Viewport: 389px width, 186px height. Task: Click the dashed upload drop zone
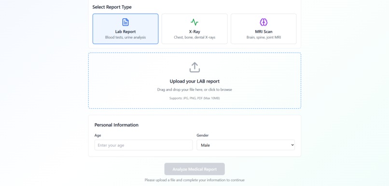tap(194, 81)
